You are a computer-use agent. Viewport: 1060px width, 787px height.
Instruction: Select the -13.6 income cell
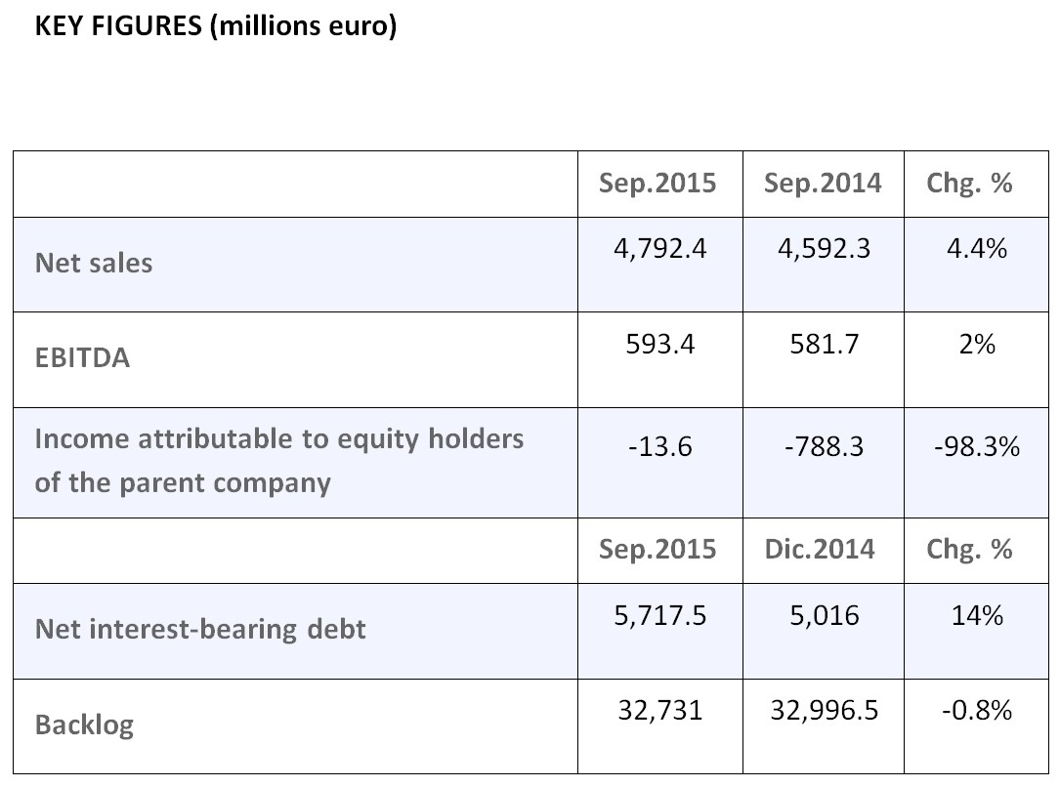pyautogui.click(x=659, y=447)
